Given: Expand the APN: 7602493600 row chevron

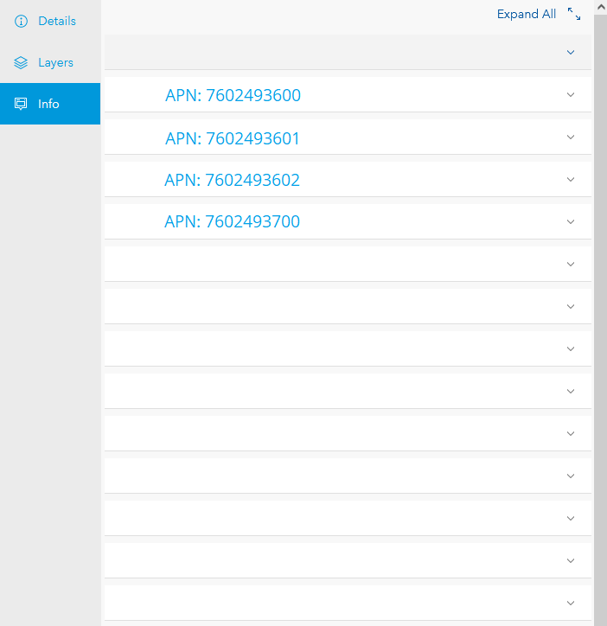Looking at the screenshot, I should pyautogui.click(x=571, y=94).
